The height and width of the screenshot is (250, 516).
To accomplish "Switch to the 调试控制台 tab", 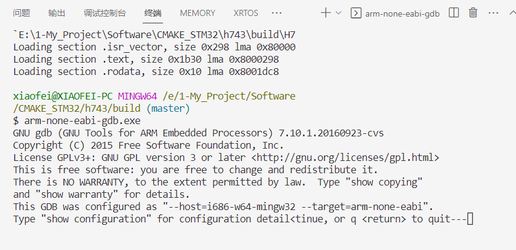I will click(105, 13).
